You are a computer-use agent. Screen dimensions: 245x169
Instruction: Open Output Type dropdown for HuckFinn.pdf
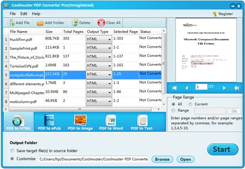click(109, 40)
